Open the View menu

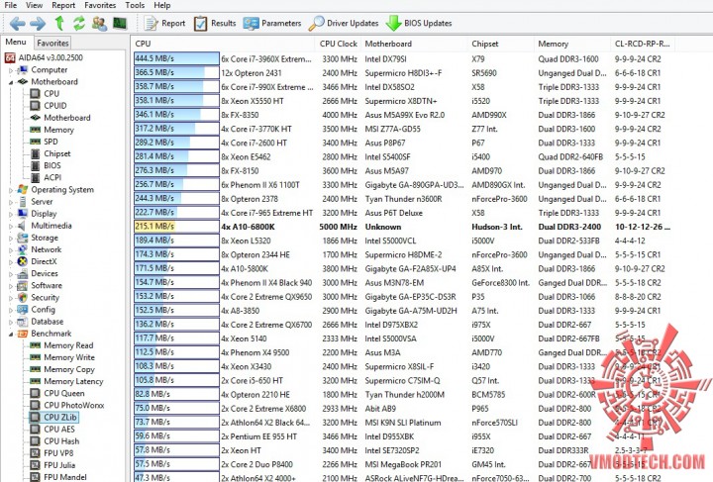(x=34, y=6)
